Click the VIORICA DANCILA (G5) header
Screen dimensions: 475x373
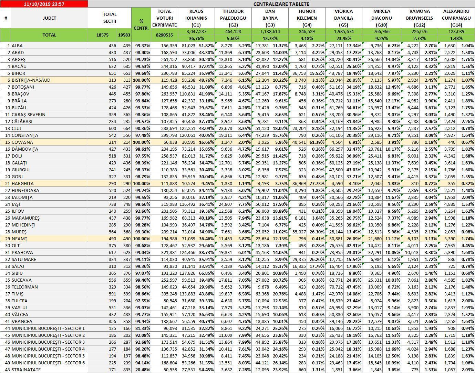click(343, 18)
